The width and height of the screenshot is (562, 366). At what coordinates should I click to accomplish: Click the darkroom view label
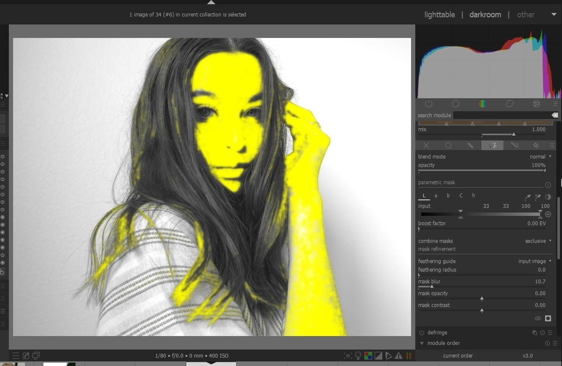coord(485,15)
